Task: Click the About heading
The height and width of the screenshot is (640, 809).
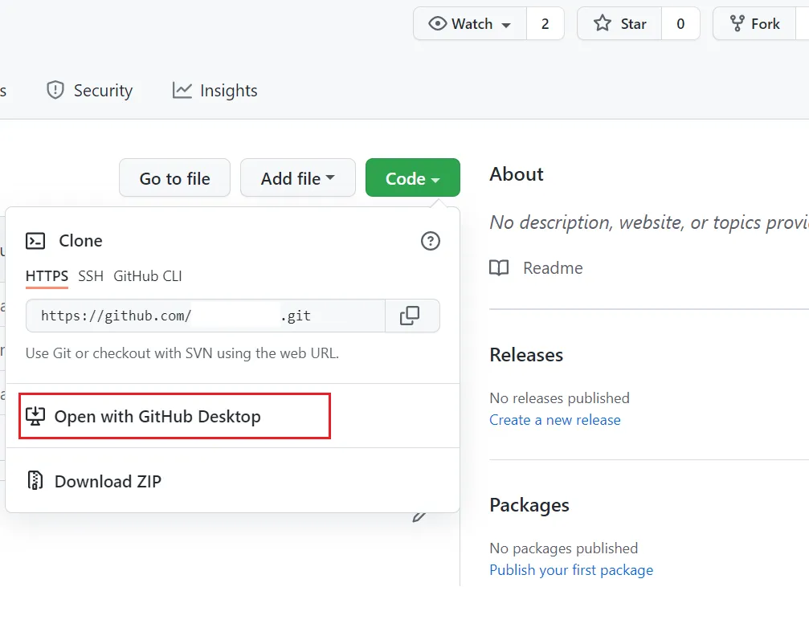Action: (517, 174)
